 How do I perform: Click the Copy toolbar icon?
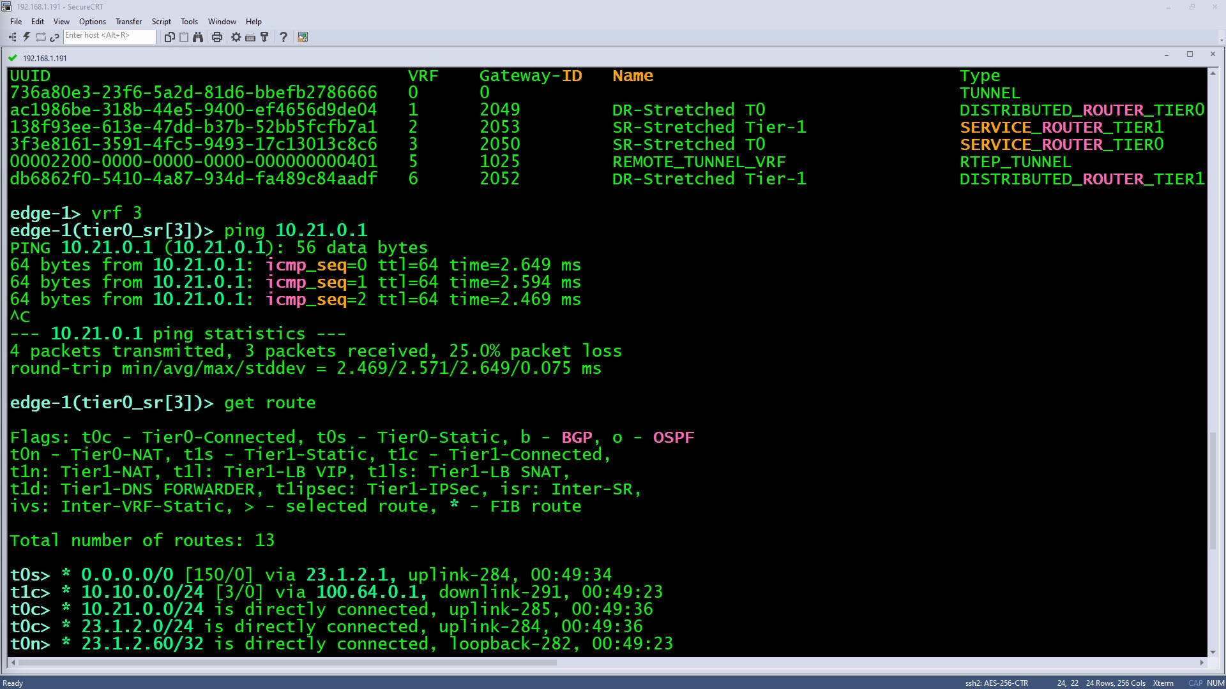click(x=169, y=37)
